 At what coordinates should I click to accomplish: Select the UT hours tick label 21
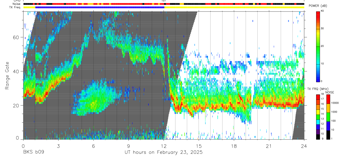tap(269, 146)
